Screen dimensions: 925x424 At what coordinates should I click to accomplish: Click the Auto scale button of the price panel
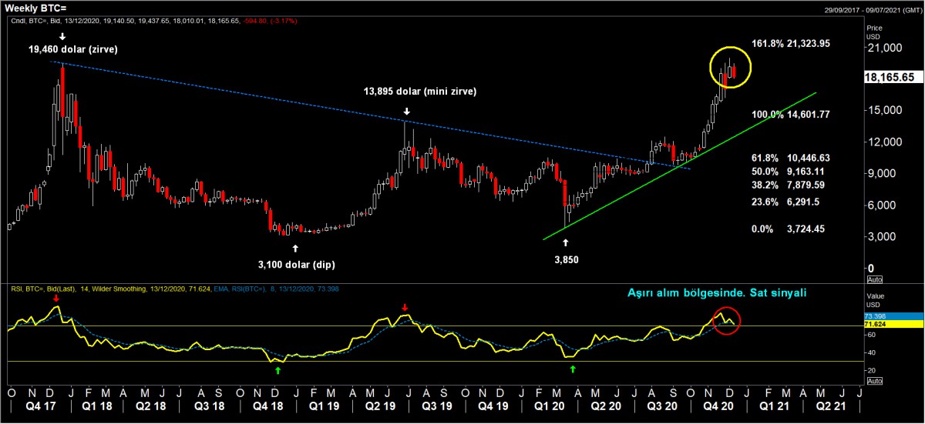(873, 279)
